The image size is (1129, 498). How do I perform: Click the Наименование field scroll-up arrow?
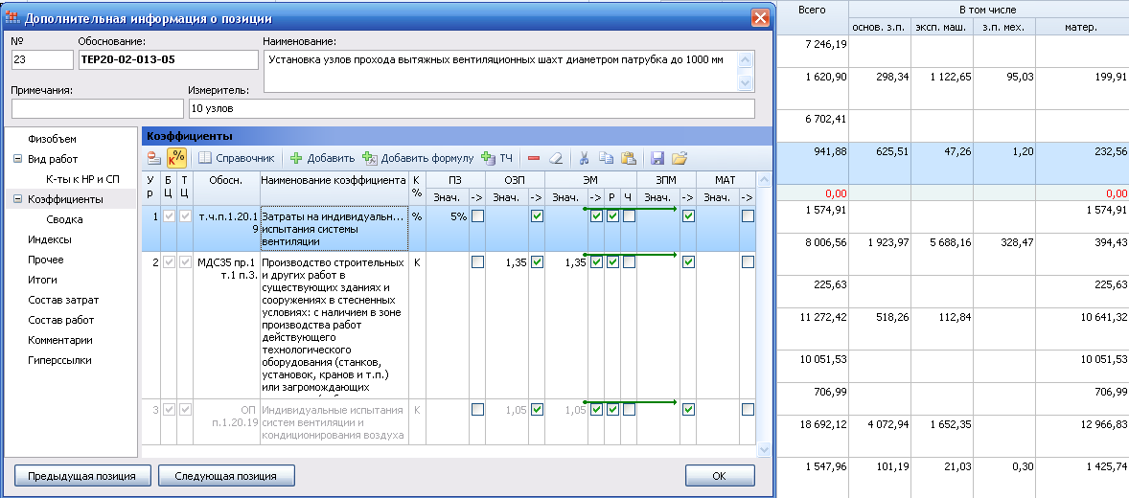click(x=746, y=61)
